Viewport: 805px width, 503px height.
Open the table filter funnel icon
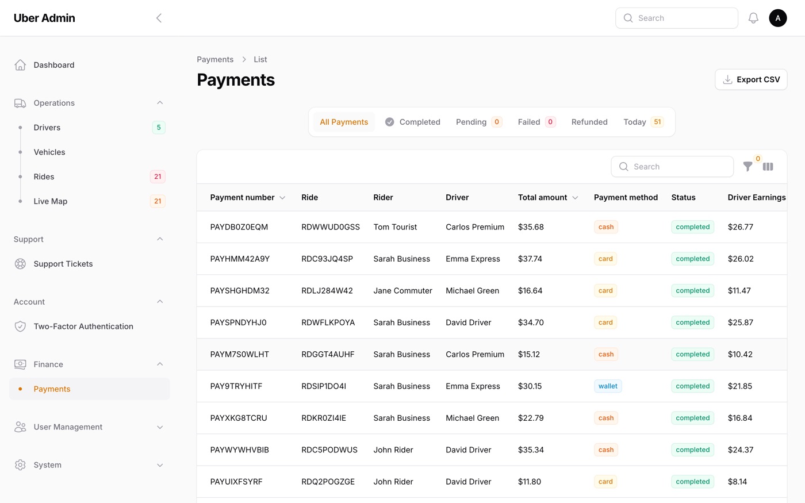click(747, 167)
